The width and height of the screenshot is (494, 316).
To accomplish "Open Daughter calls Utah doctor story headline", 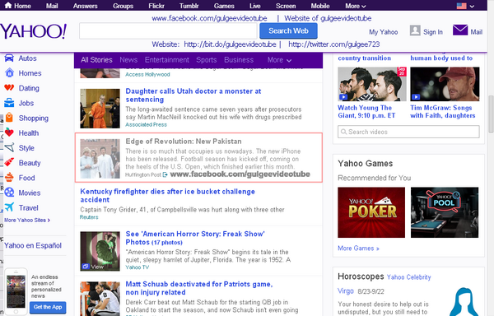I will point(193,95).
